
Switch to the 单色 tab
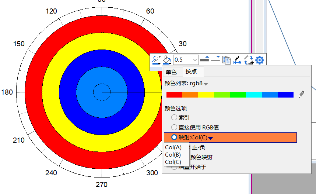(171, 72)
